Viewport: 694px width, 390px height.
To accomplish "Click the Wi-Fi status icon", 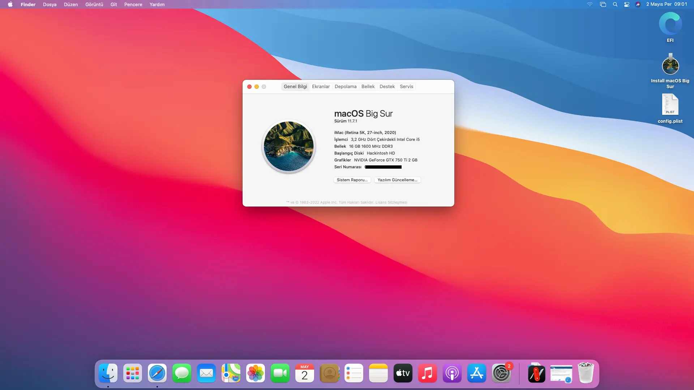I will tap(590, 4).
